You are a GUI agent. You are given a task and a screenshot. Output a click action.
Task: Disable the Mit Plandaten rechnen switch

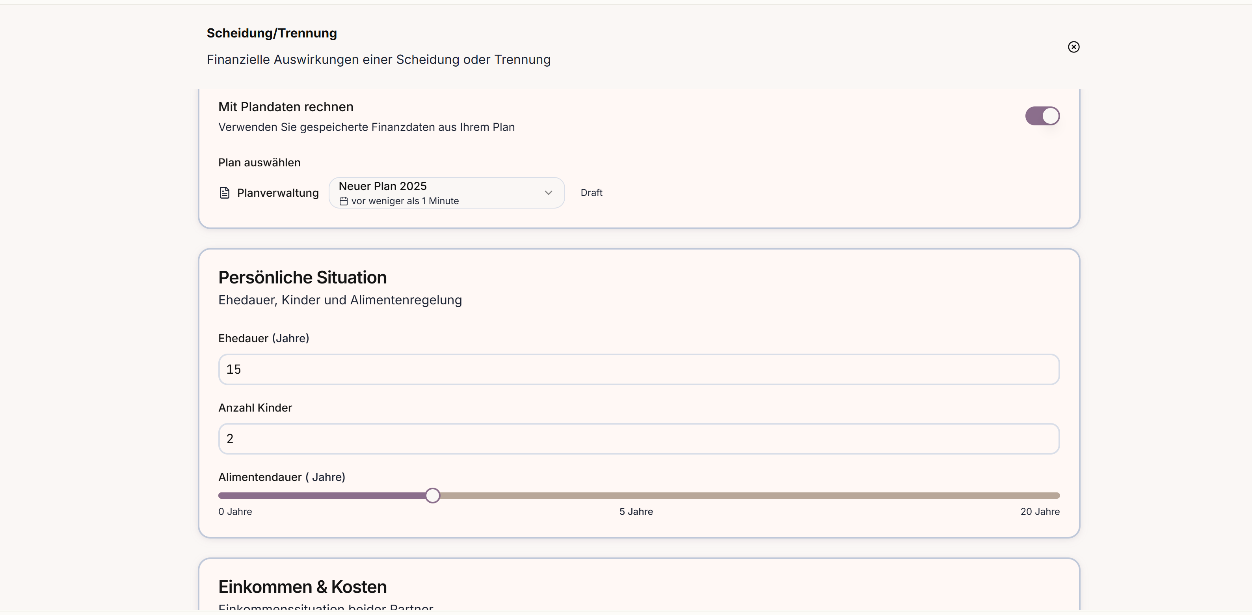tap(1042, 116)
